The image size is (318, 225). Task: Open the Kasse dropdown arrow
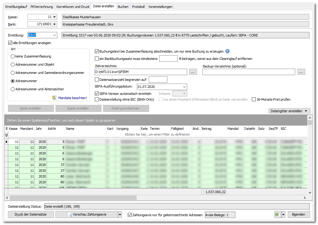click(x=54, y=17)
